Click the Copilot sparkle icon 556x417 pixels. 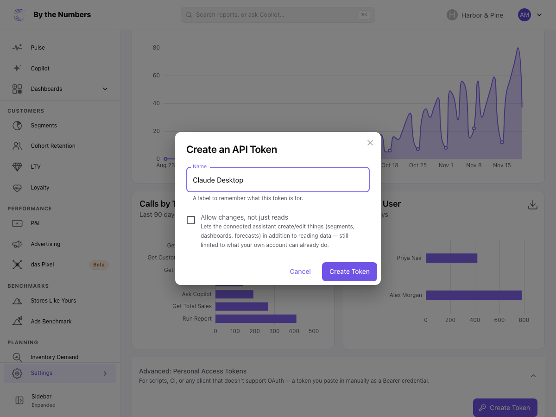(x=17, y=68)
